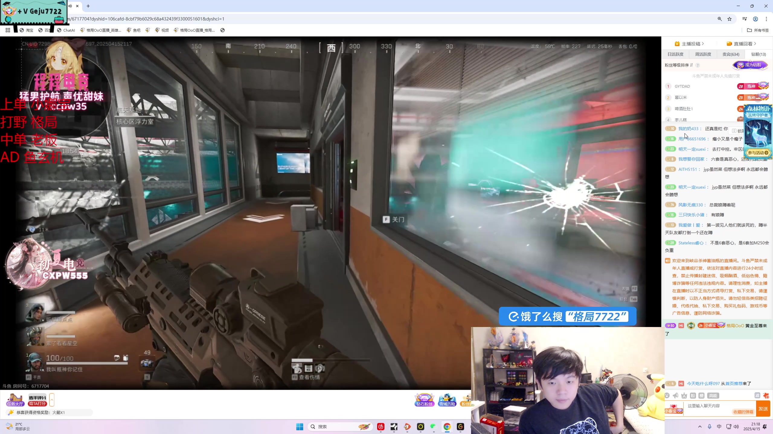The height and width of the screenshot is (434, 773).
Task: Open the 钻石粉丝 diamond fan icon
Action: (x=424, y=400)
